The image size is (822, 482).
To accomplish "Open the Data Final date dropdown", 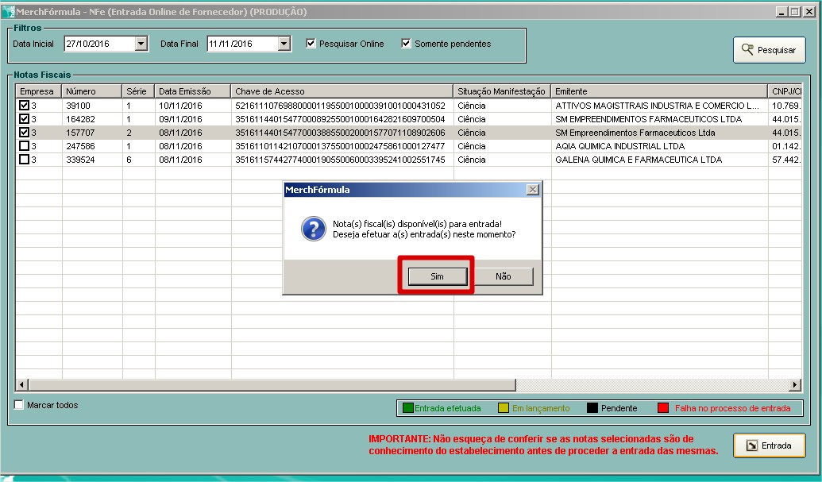I will click(x=284, y=44).
